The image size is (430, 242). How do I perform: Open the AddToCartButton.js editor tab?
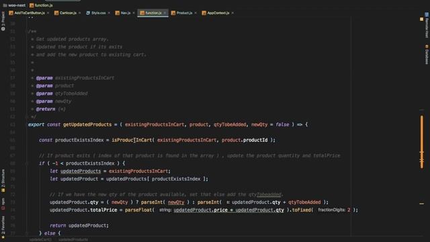[x=29, y=13]
